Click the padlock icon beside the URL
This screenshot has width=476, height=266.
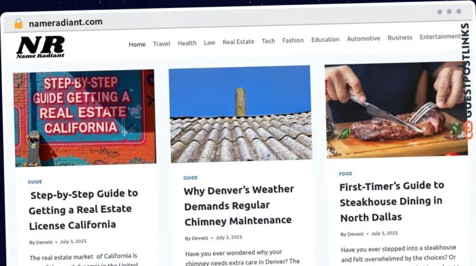[x=19, y=24]
